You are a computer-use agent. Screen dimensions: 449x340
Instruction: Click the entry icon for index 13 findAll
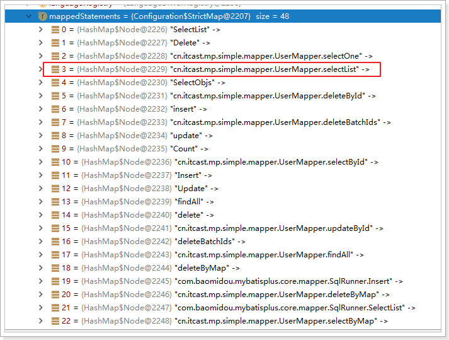pyautogui.click(x=55, y=202)
